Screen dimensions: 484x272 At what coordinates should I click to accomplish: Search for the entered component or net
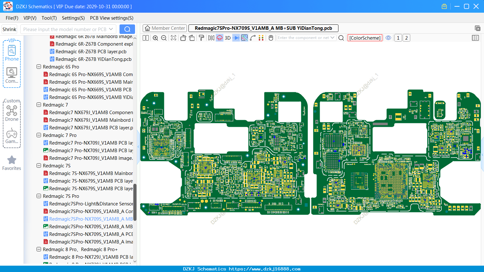click(x=341, y=38)
